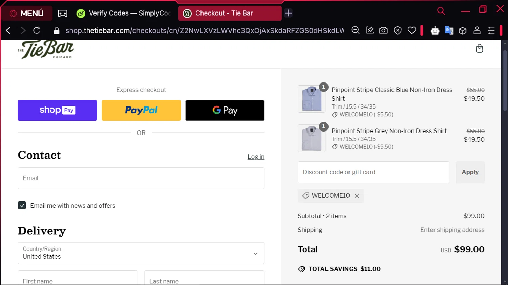Click the "Subtotal · 2 items" label
The width and height of the screenshot is (508, 285).
[322, 216]
